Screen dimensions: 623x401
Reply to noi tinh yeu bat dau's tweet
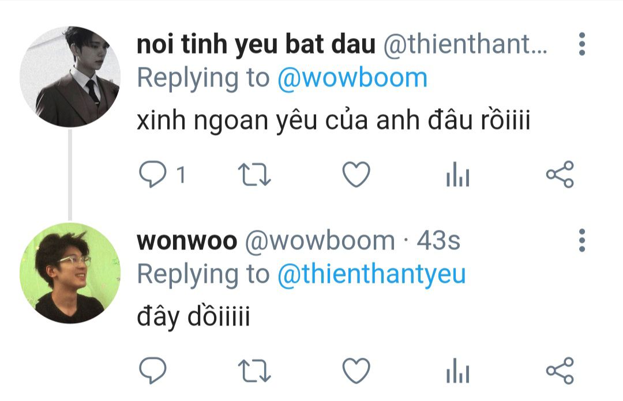[x=152, y=175]
